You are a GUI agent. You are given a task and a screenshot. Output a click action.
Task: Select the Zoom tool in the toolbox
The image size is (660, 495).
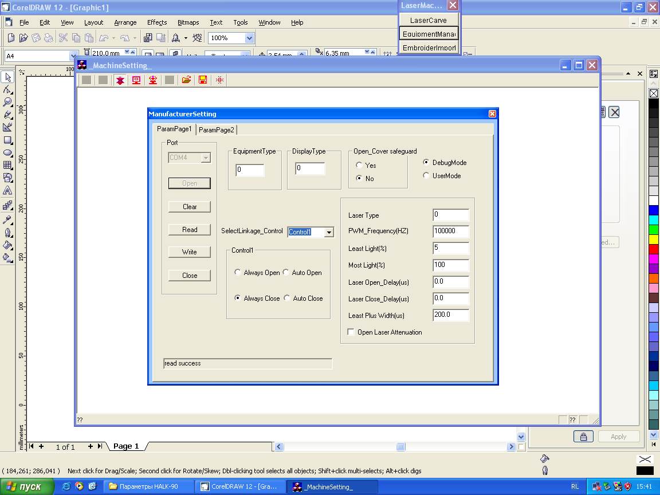(7, 102)
